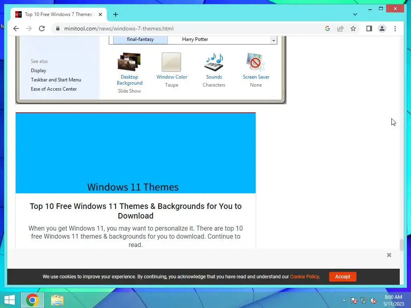Click Ease of Access Center link

click(54, 89)
